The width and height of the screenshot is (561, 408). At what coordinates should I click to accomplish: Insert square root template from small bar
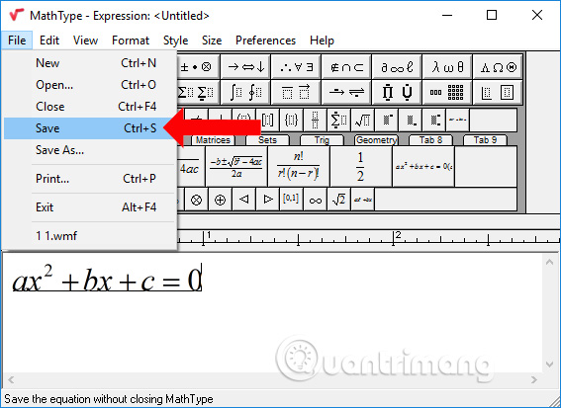coord(362,121)
